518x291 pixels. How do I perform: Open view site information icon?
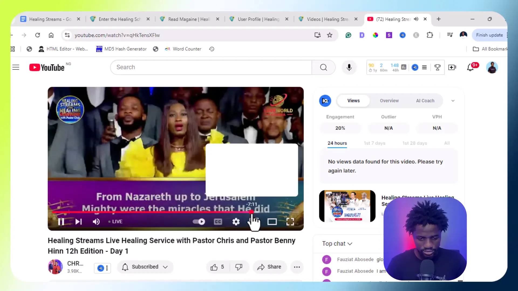pyautogui.click(x=67, y=35)
